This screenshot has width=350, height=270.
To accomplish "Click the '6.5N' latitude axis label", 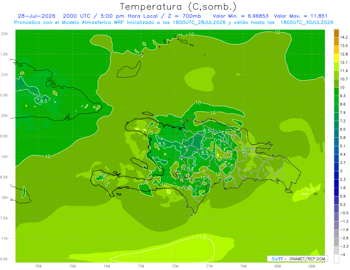I will [4, 259].
